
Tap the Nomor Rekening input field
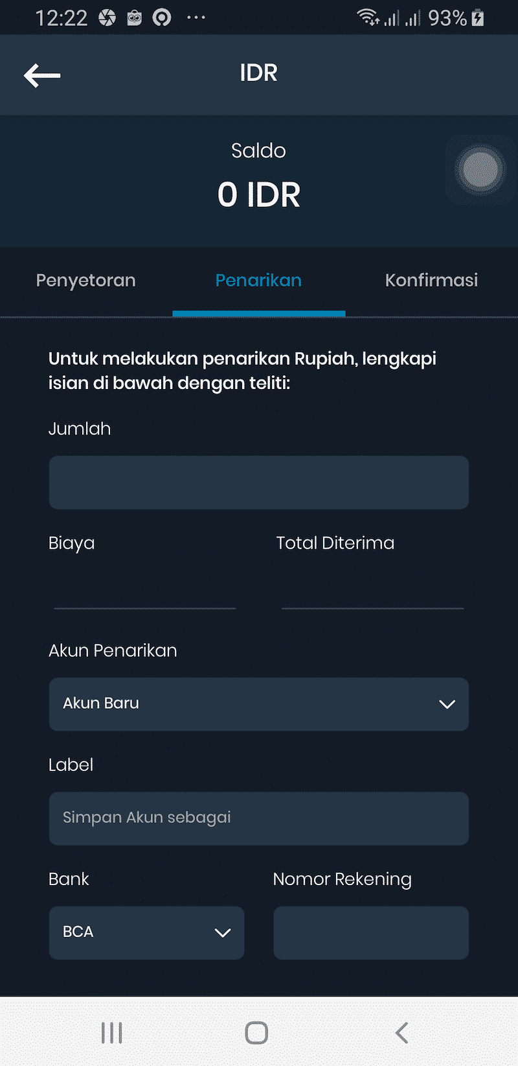click(371, 933)
